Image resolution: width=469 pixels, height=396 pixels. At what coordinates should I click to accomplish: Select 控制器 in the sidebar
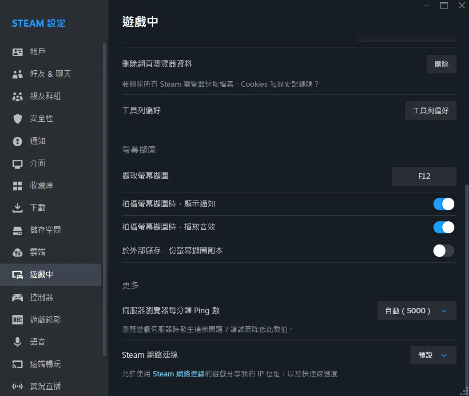coord(50,297)
